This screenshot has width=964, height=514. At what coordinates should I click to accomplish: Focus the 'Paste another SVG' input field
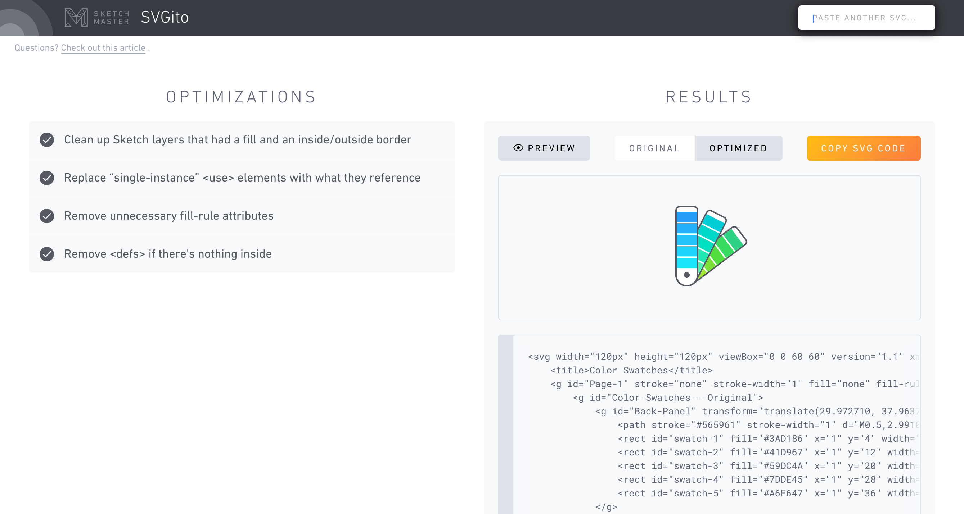click(x=866, y=18)
